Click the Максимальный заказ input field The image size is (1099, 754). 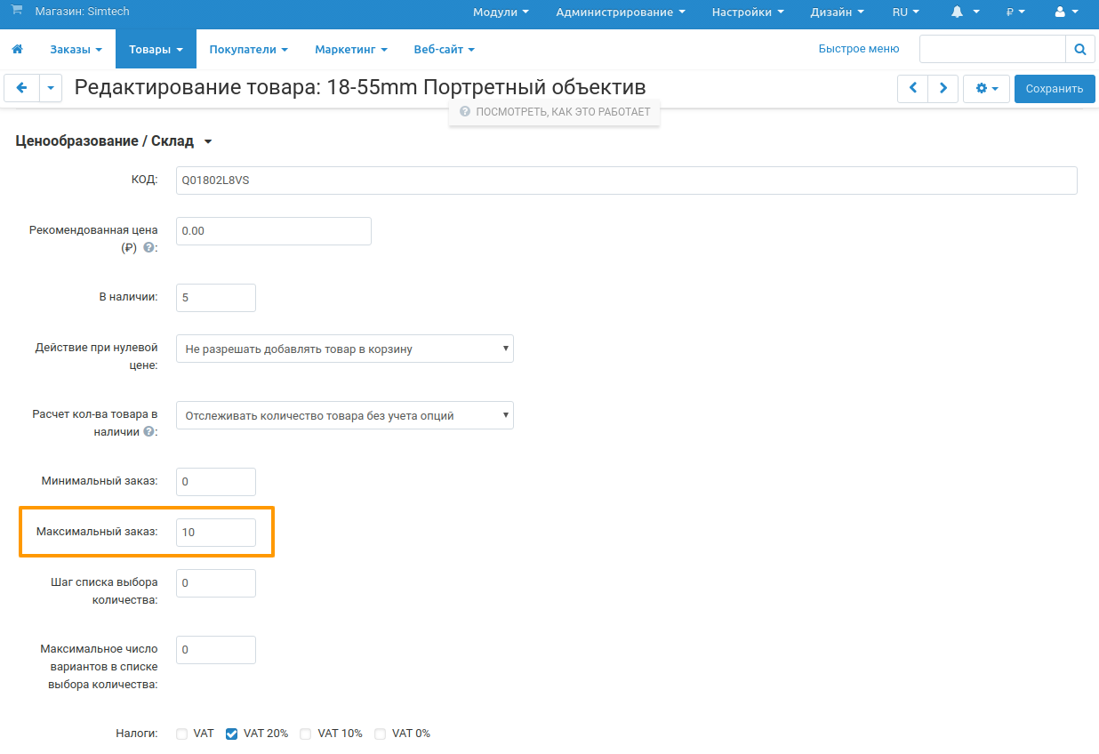click(x=215, y=533)
